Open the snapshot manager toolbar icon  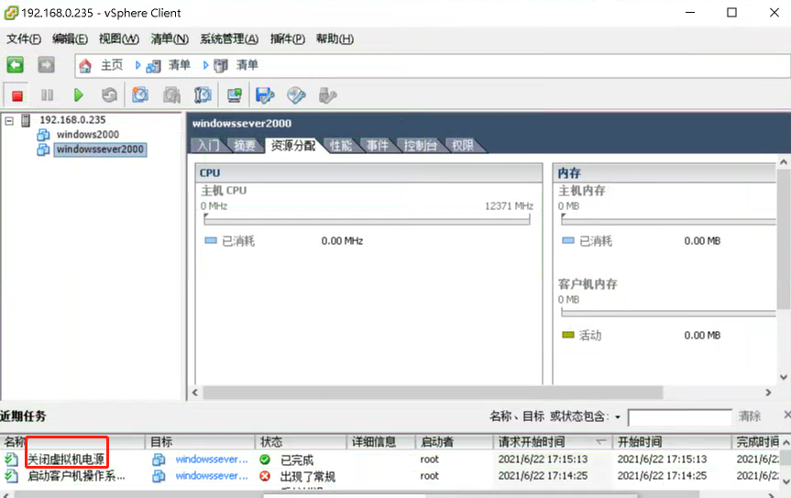(x=203, y=94)
